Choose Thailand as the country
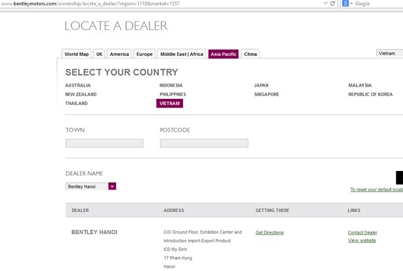 coord(76,104)
